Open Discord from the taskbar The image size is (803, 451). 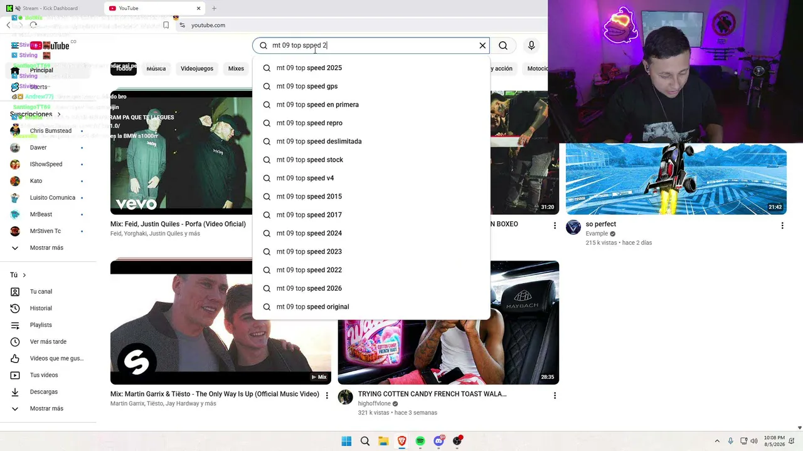pyautogui.click(x=439, y=441)
